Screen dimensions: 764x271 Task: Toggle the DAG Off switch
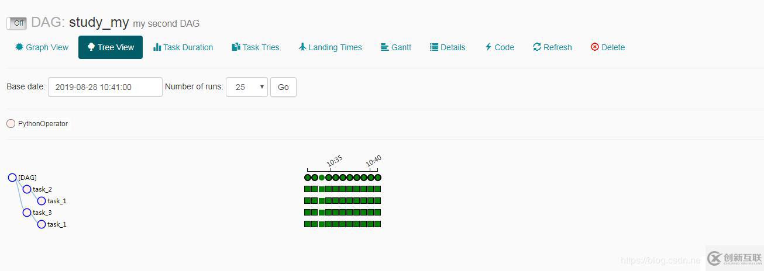click(x=17, y=23)
